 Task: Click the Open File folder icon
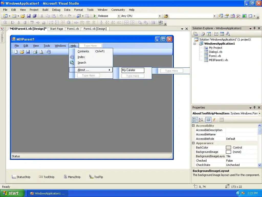(23, 16)
